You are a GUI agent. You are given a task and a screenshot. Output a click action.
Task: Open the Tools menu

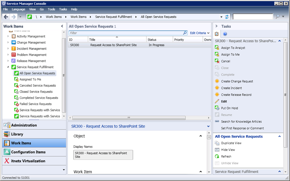pos(52,9)
